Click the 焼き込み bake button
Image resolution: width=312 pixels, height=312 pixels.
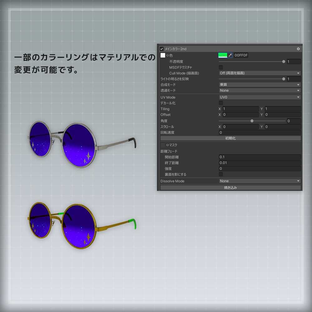coord(231,188)
